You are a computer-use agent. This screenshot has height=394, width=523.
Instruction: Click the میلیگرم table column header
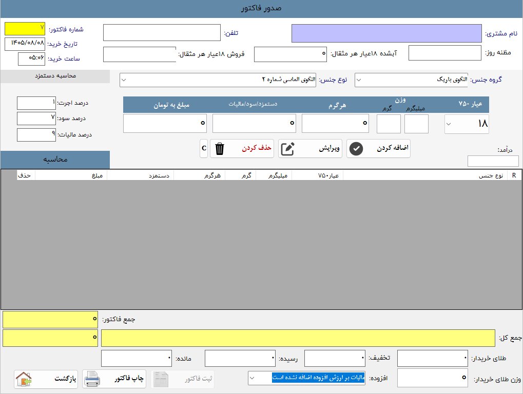pos(274,175)
